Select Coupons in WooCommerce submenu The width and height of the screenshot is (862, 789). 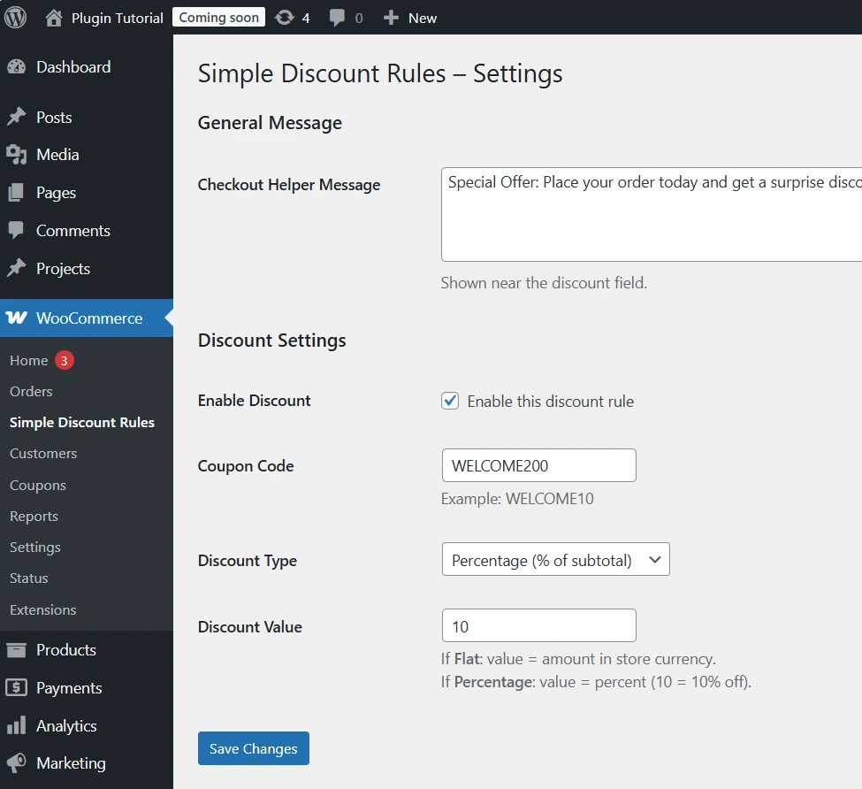(38, 486)
